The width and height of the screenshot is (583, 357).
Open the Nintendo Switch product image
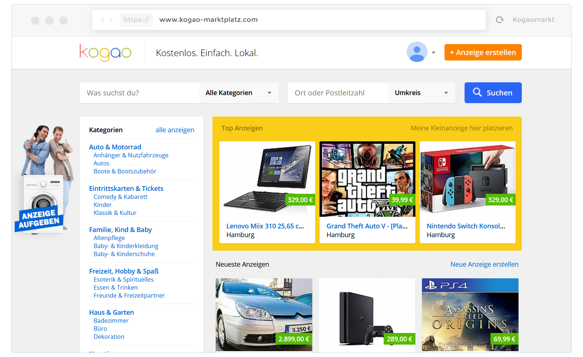click(x=467, y=179)
